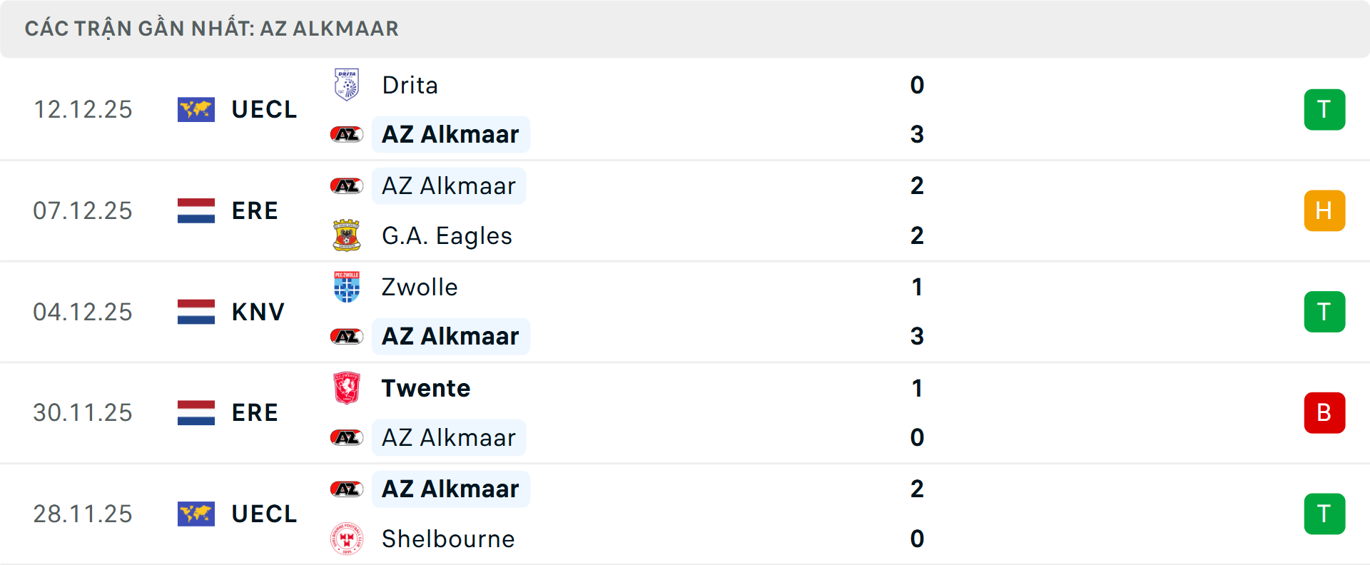The width and height of the screenshot is (1370, 565).
Task: Click the UECL globe icon next to 12.12.25
Action: coord(196,109)
